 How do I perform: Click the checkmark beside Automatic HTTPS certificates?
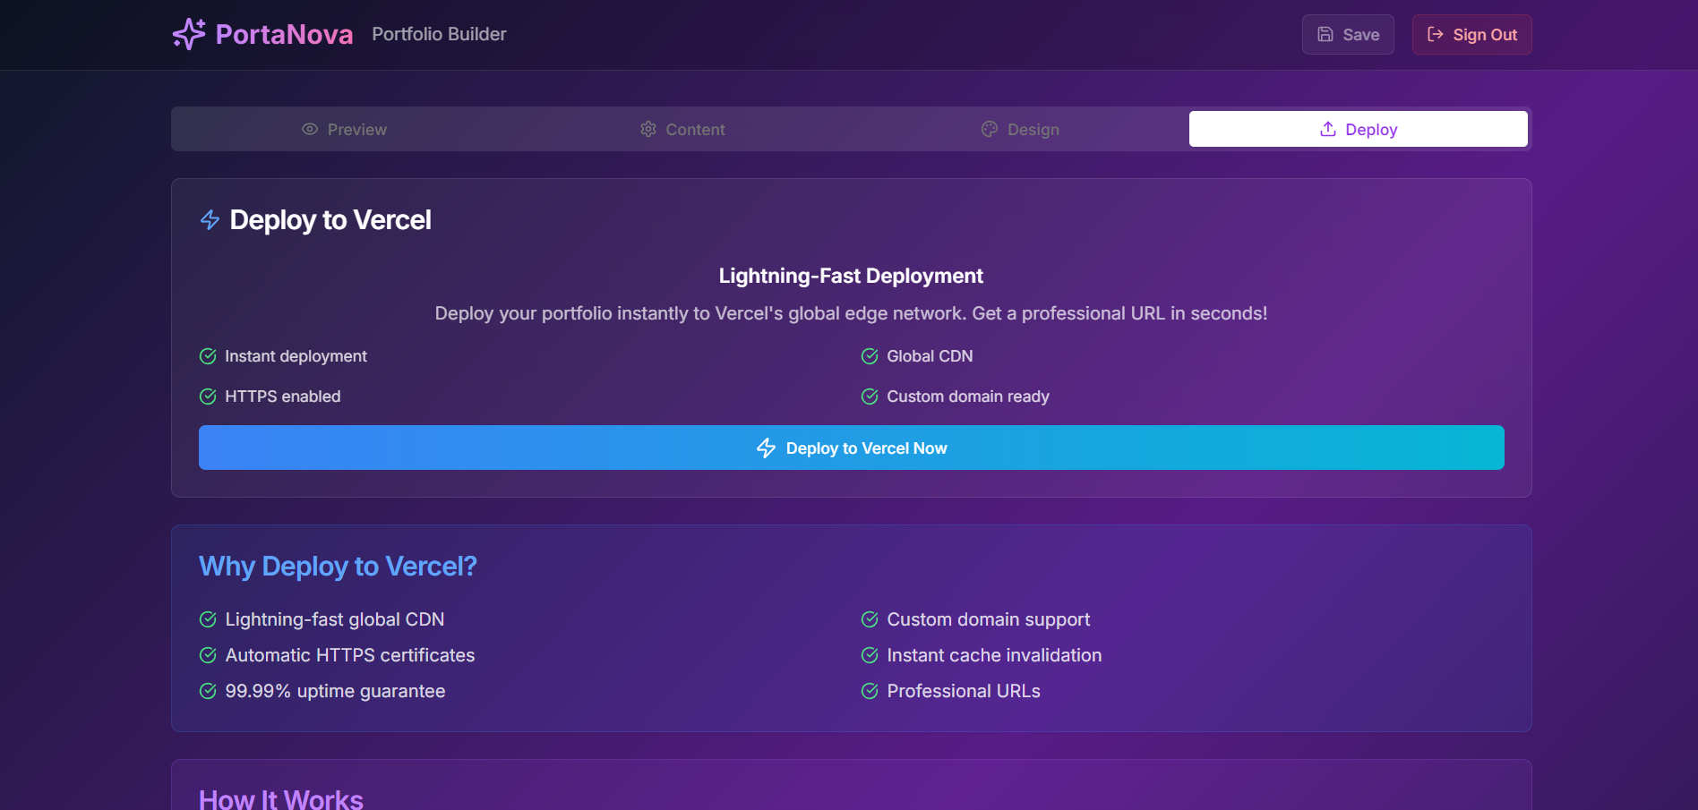tap(208, 655)
